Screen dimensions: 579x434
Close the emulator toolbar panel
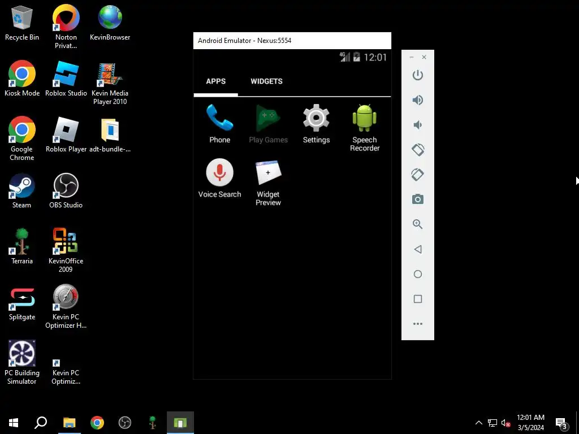pos(424,57)
